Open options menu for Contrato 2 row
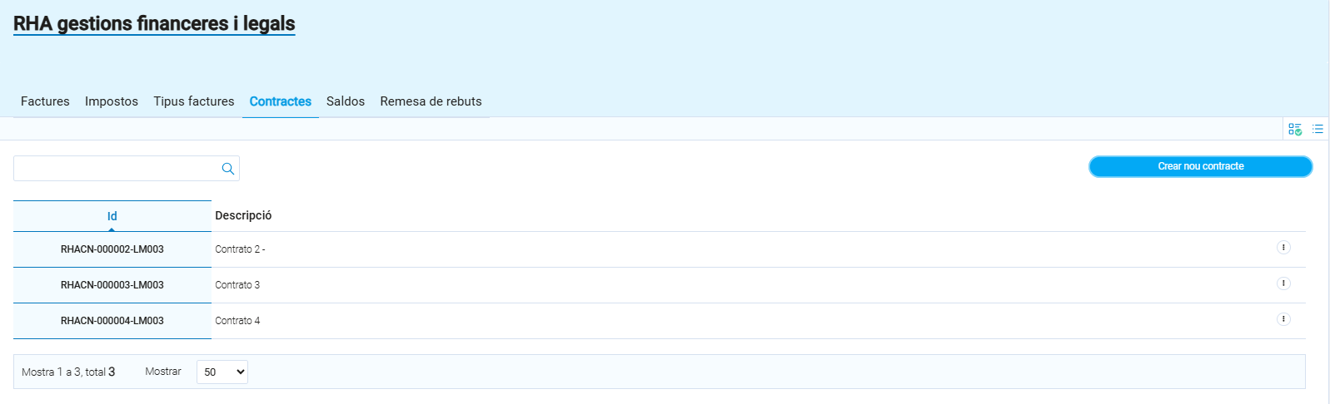This screenshot has width=1330, height=404. (x=1283, y=248)
